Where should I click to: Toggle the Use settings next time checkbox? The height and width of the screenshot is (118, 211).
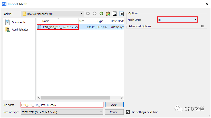point(128,112)
